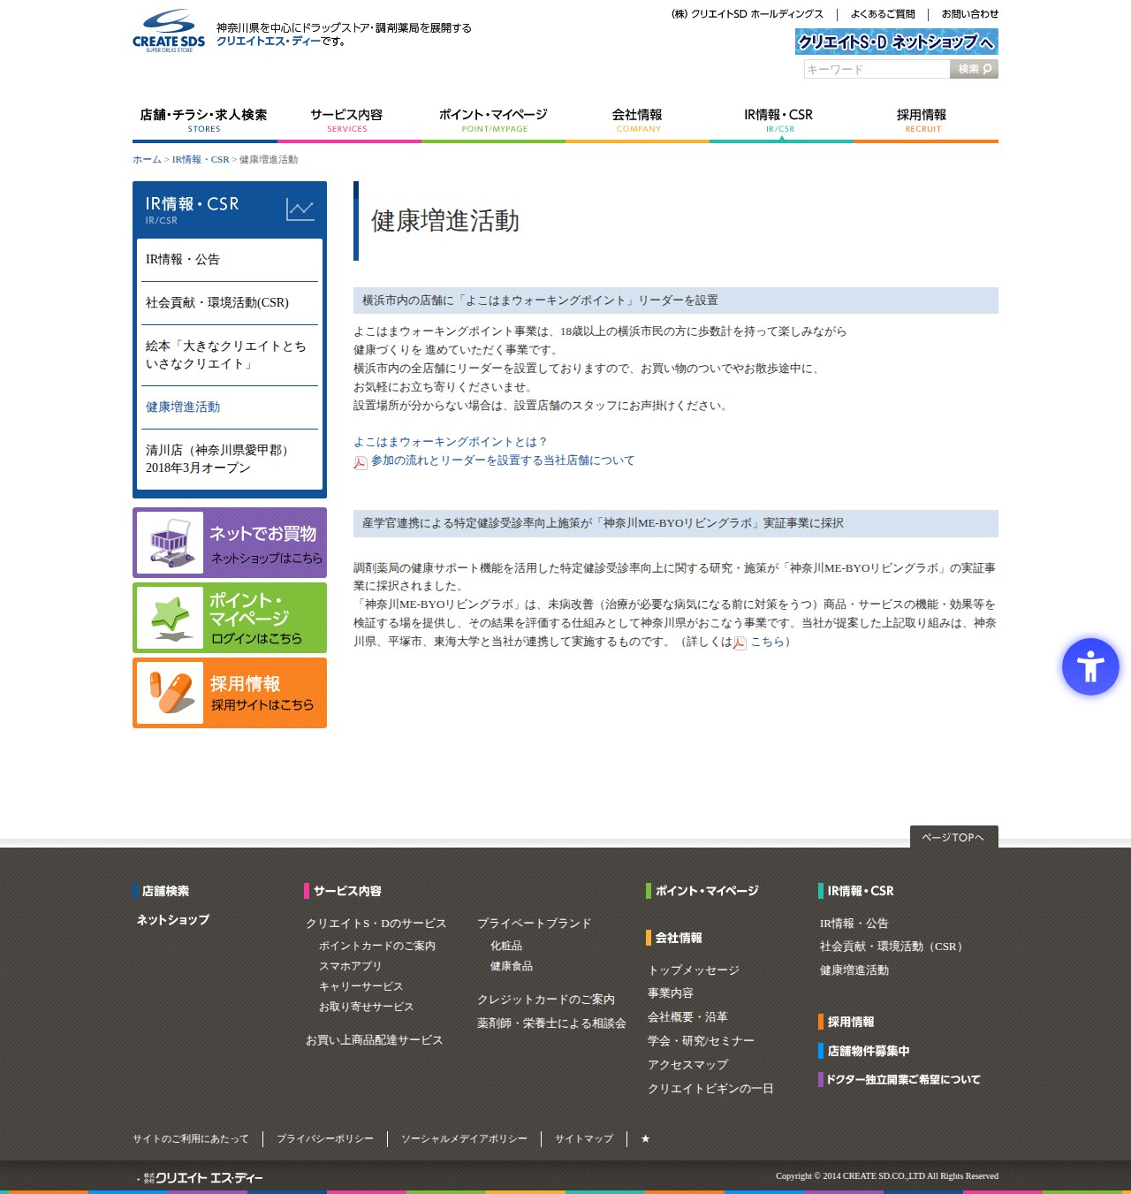Click footer プライベートブランド link
Viewport: 1131px width, 1194px height.
click(535, 924)
